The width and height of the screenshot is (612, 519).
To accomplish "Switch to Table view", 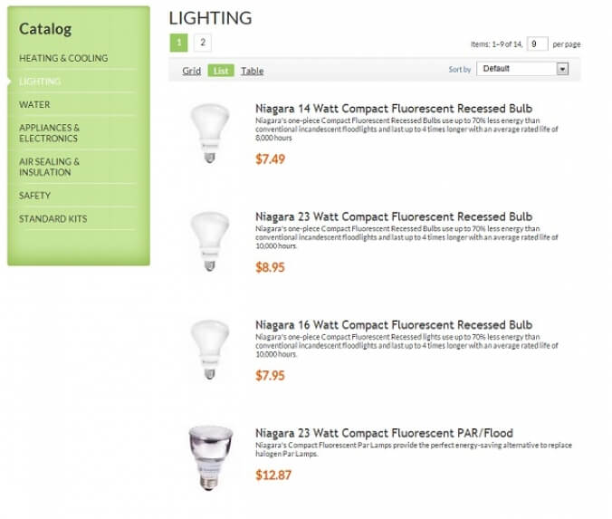I will coord(252,71).
